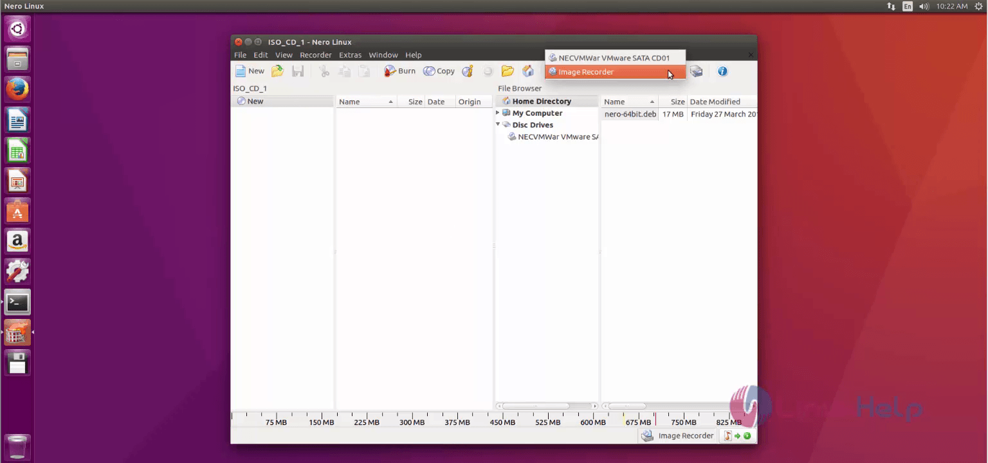Select Home Directory in File Browser tree

(542, 101)
